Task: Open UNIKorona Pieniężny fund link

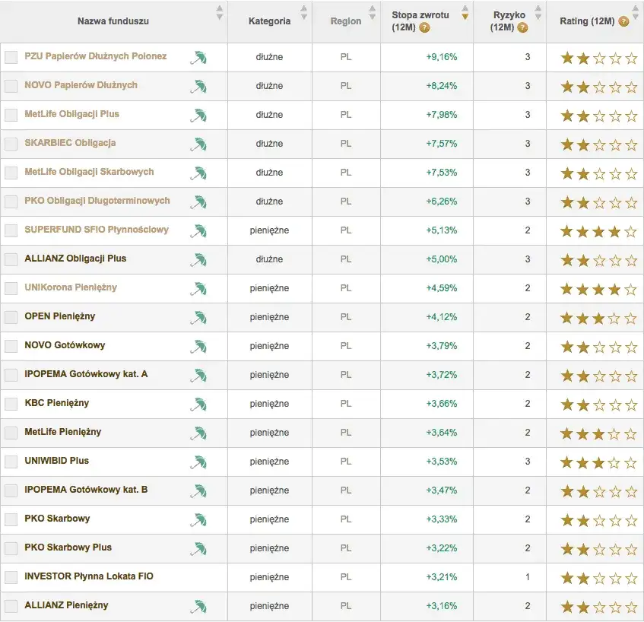Action: [71, 287]
